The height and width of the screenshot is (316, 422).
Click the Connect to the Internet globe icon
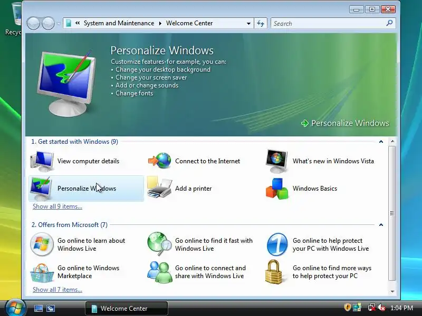coord(160,161)
